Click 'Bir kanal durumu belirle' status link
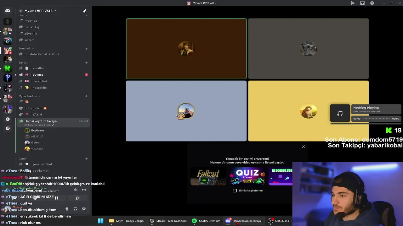 [x=39, y=125]
